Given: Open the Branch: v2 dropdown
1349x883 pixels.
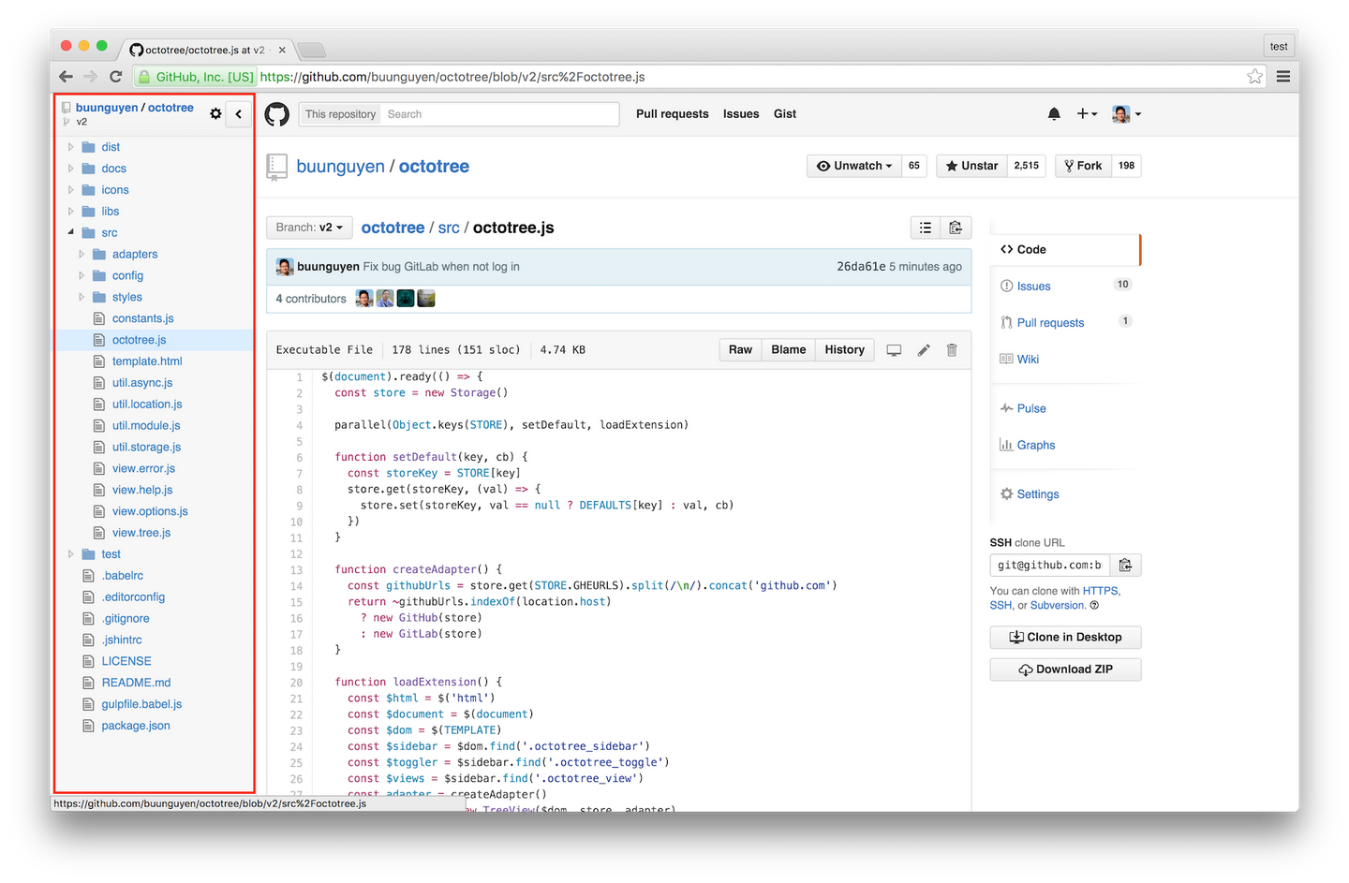Looking at the screenshot, I should (309, 228).
